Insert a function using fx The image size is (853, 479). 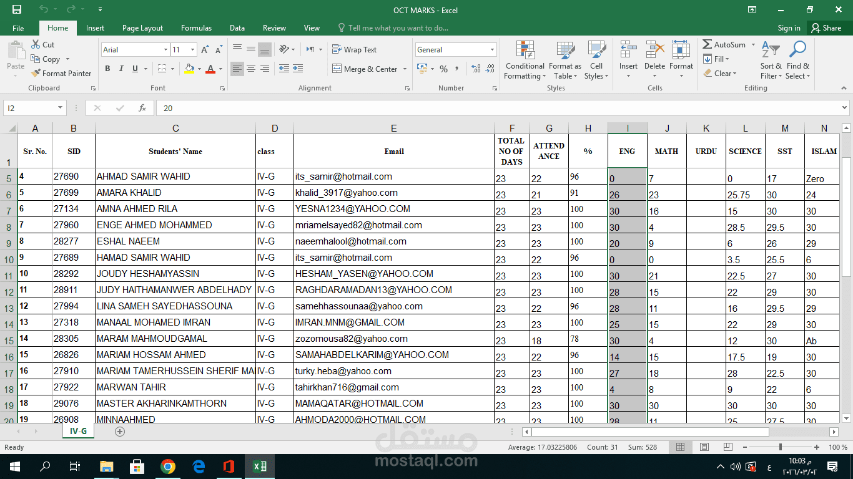point(142,108)
